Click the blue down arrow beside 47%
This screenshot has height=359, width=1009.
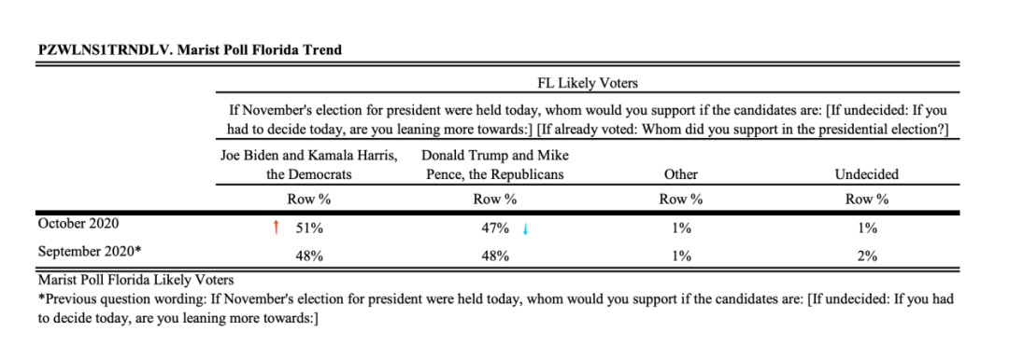525,228
